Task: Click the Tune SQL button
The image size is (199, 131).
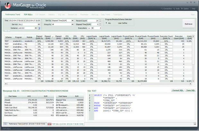Action: [x=190, y=90]
